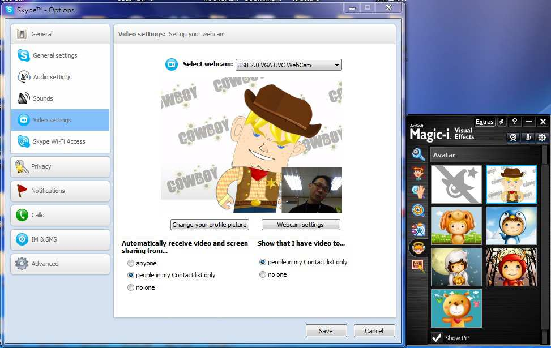Expand the General section header
The image size is (551, 348).
(60, 34)
